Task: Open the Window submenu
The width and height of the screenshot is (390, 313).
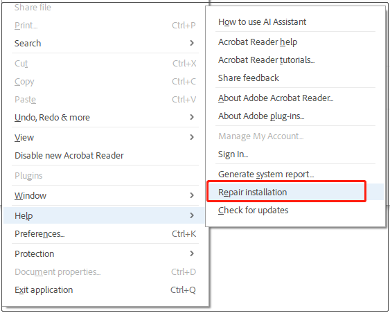Action: coord(105,196)
